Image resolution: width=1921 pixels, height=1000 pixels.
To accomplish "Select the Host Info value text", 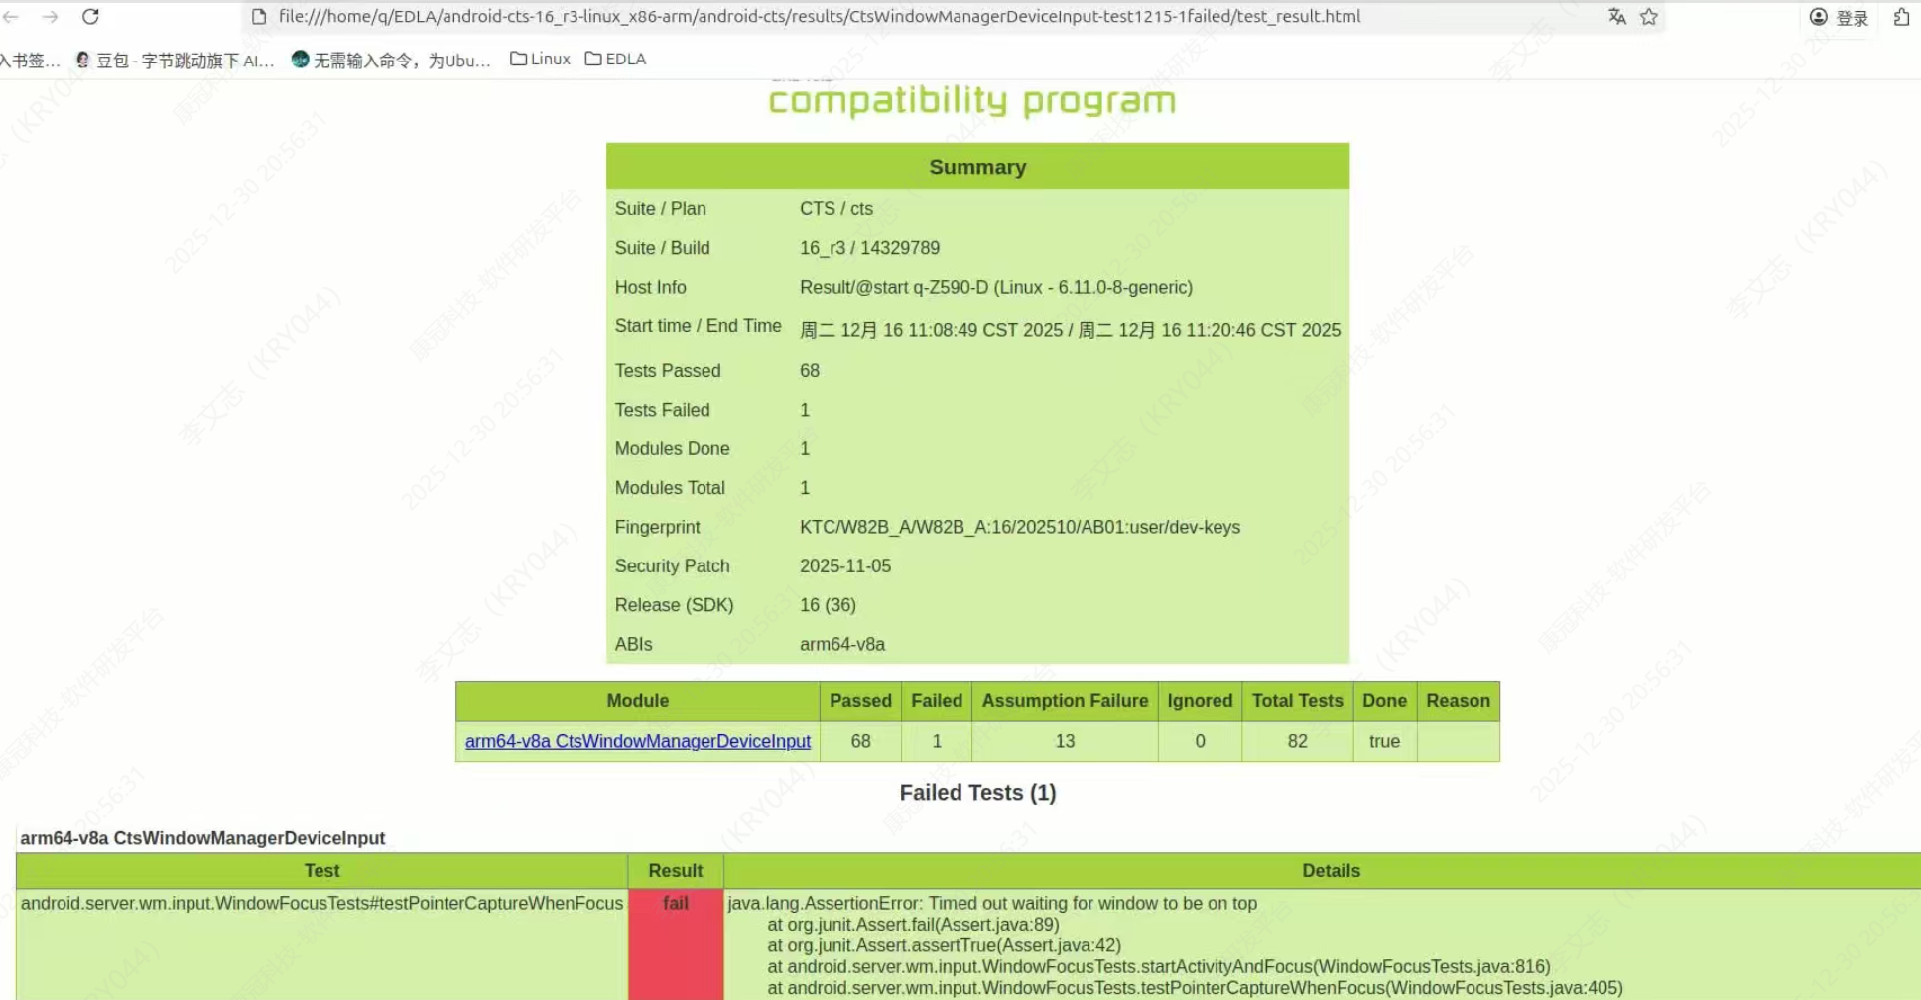I will coord(996,287).
